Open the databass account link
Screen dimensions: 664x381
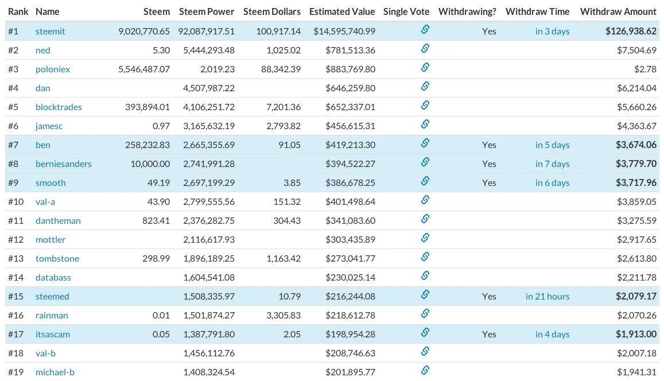point(53,277)
